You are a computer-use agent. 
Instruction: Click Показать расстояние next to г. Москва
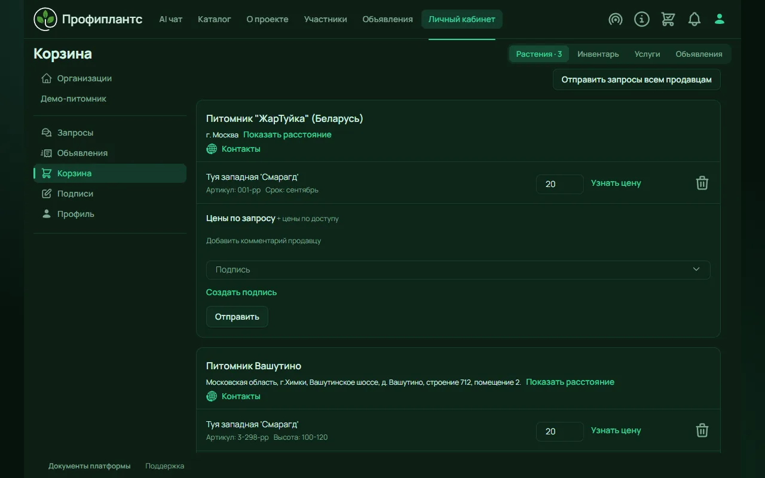(x=287, y=134)
